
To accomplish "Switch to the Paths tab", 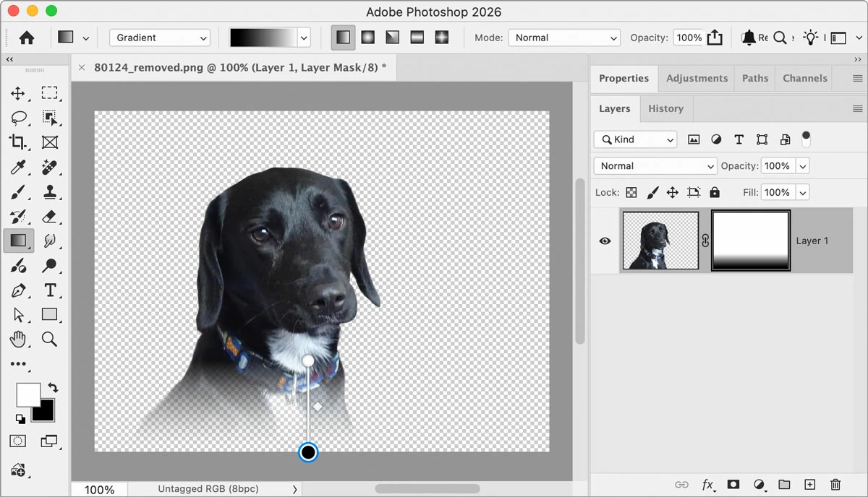I will pos(755,78).
